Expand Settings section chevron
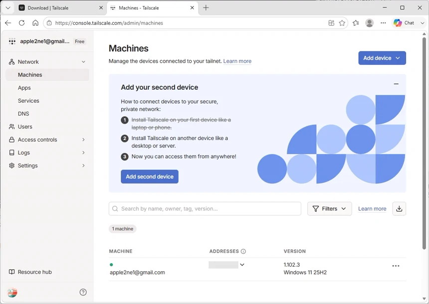The height and width of the screenshot is (304, 429). [x=83, y=165]
